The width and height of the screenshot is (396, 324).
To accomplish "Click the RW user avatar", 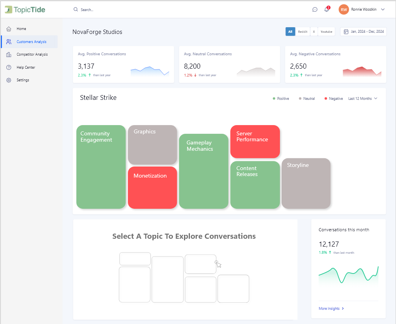I will 343,9.
